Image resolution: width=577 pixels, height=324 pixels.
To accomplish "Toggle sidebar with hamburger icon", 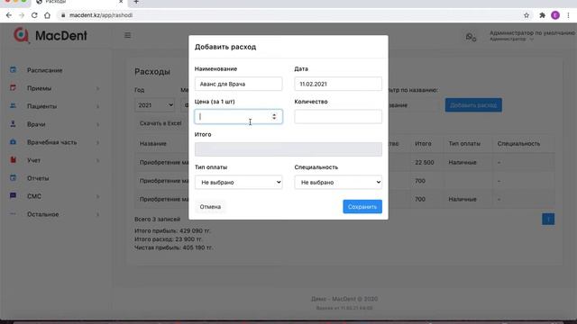I will click(127, 35).
